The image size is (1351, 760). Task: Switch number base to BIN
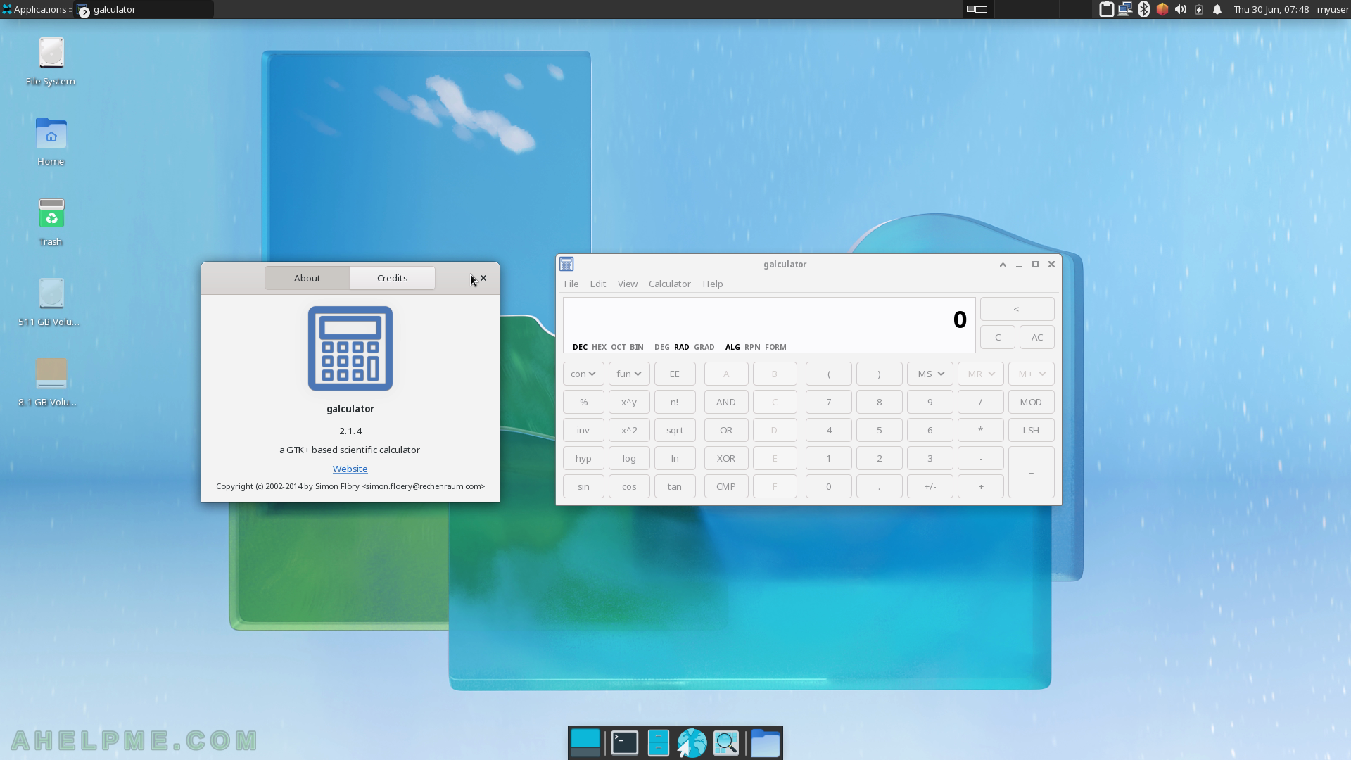click(x=637, y=347)
